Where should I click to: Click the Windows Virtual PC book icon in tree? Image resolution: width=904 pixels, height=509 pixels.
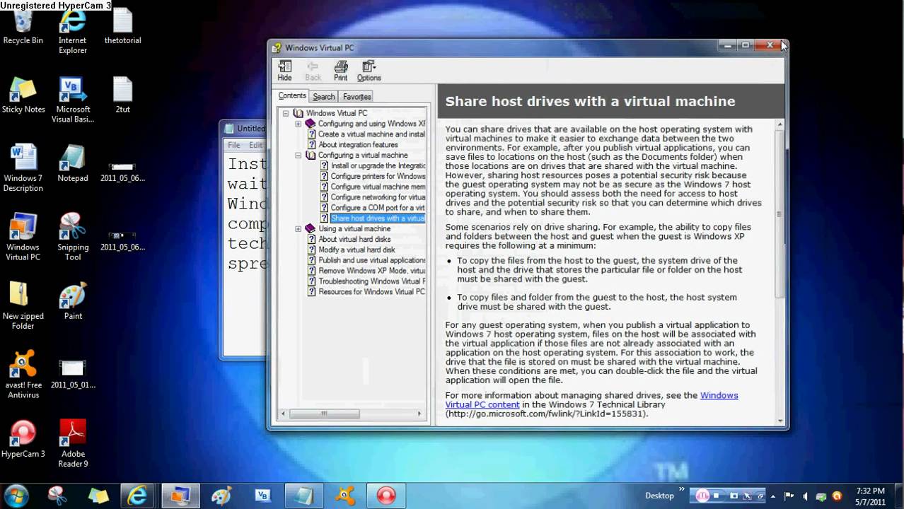(x=299, y=113)
